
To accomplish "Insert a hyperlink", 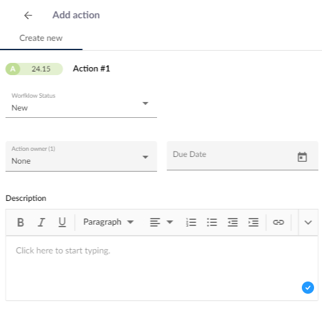I will click(279, 222).
